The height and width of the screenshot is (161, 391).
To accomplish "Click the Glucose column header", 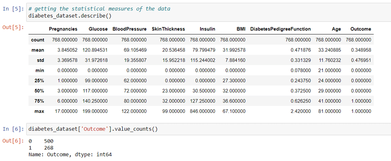I will pyautogui.click(x=98, y=29).
